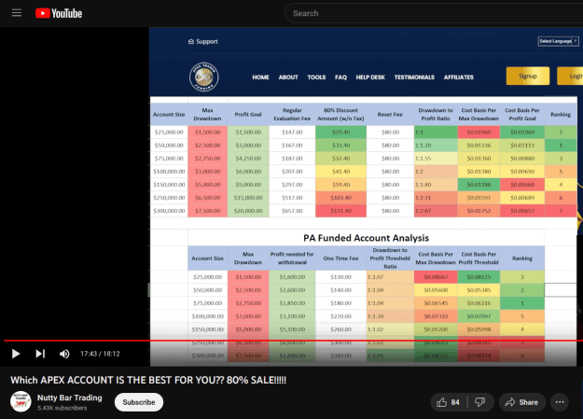This screenshot has width=583, height=419.
Task: Open the more actions ellipsis menu
Action: 560,402
